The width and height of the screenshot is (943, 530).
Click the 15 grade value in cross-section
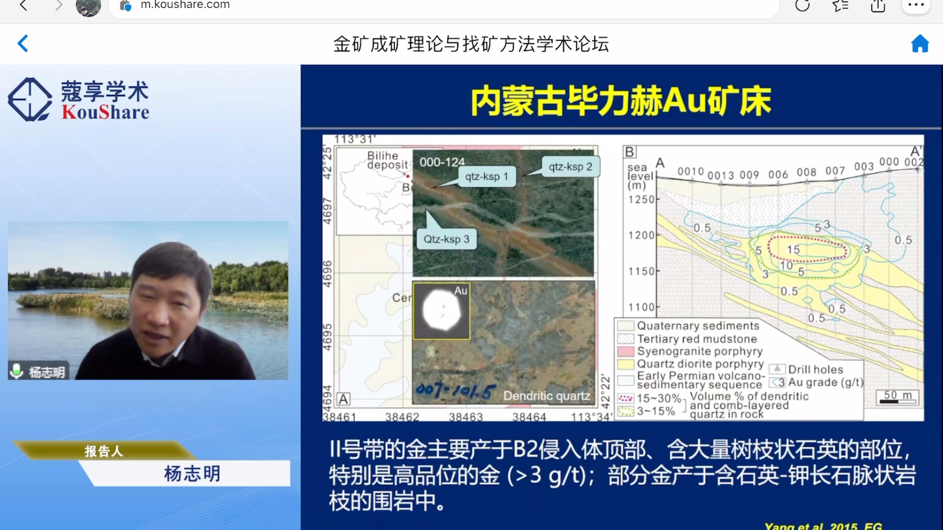793,249
